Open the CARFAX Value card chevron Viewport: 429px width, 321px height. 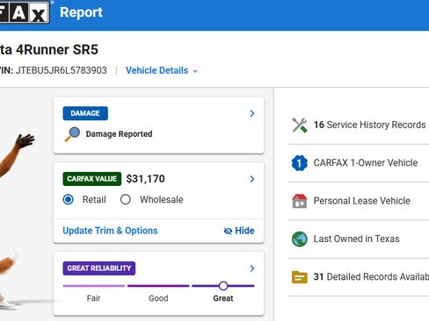pos(252,179)
